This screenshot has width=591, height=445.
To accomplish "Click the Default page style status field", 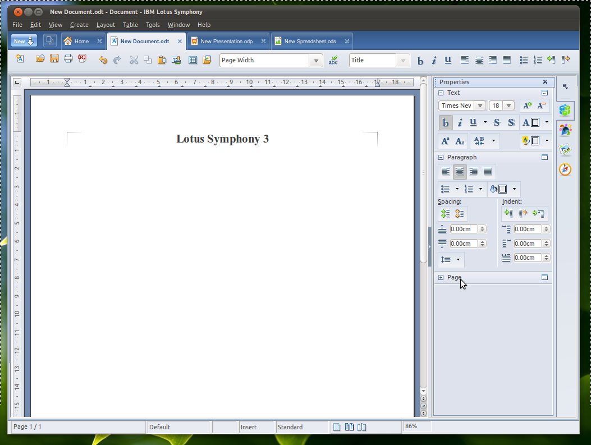I will 178,427.
